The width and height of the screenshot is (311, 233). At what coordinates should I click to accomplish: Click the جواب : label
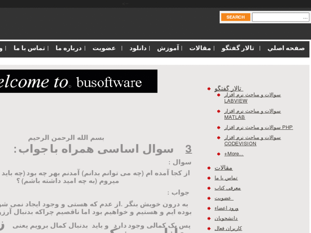(178, 192)
